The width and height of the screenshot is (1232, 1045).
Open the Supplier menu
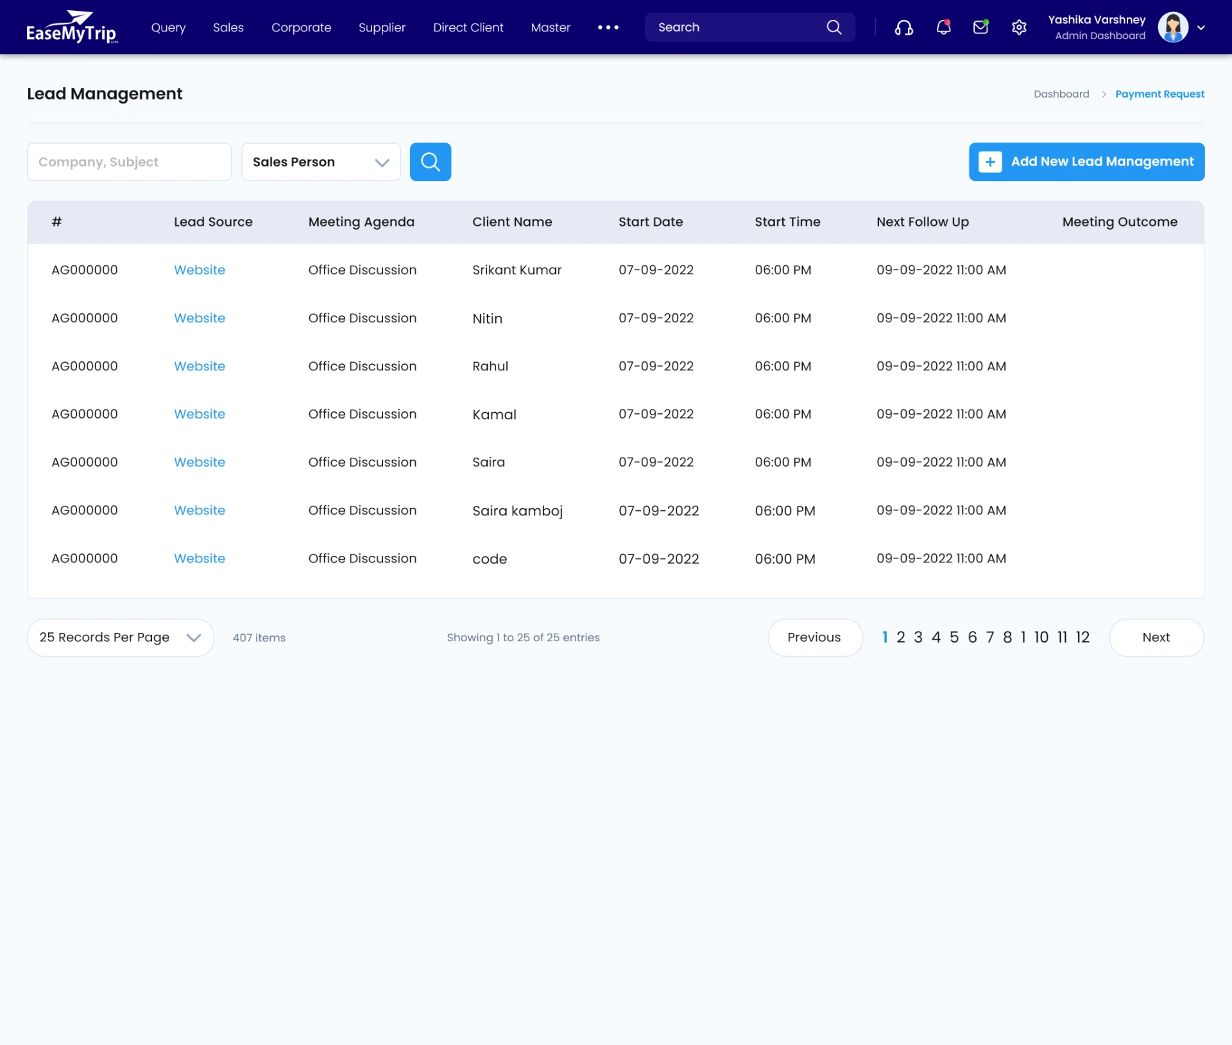pyautogui.click(x=382, y=27)
